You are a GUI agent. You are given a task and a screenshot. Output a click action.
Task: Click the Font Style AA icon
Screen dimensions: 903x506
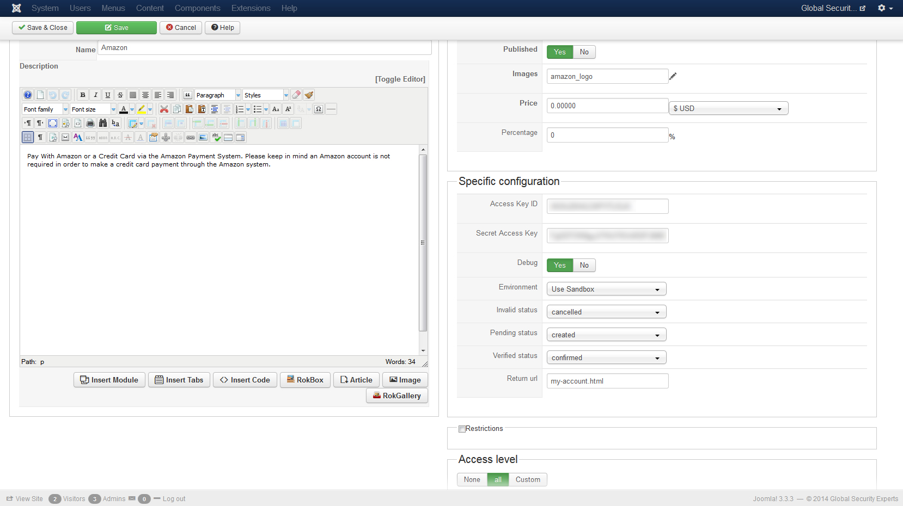[78, 137]
